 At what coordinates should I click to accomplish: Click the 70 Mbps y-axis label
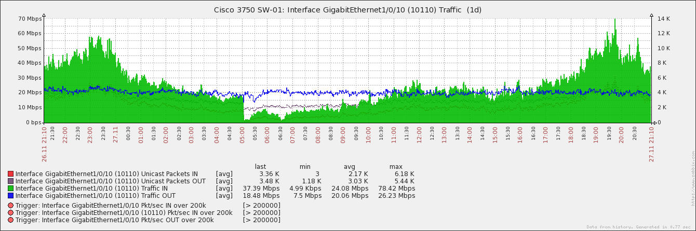[29, 19]
